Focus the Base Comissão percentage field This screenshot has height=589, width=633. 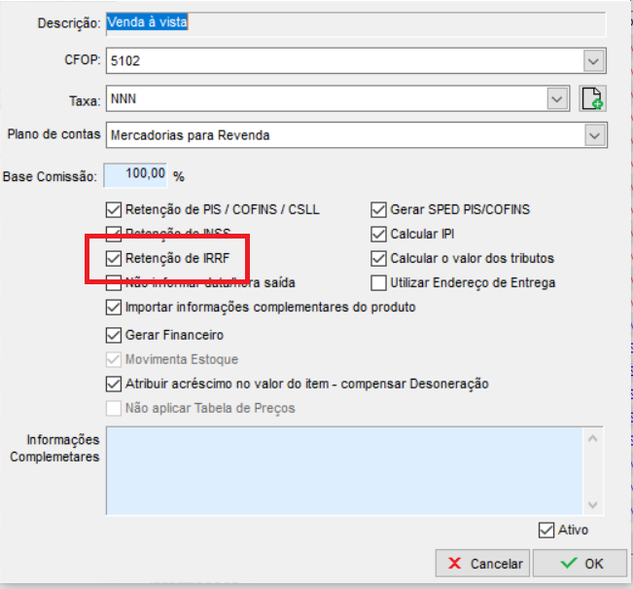(134, 176)
